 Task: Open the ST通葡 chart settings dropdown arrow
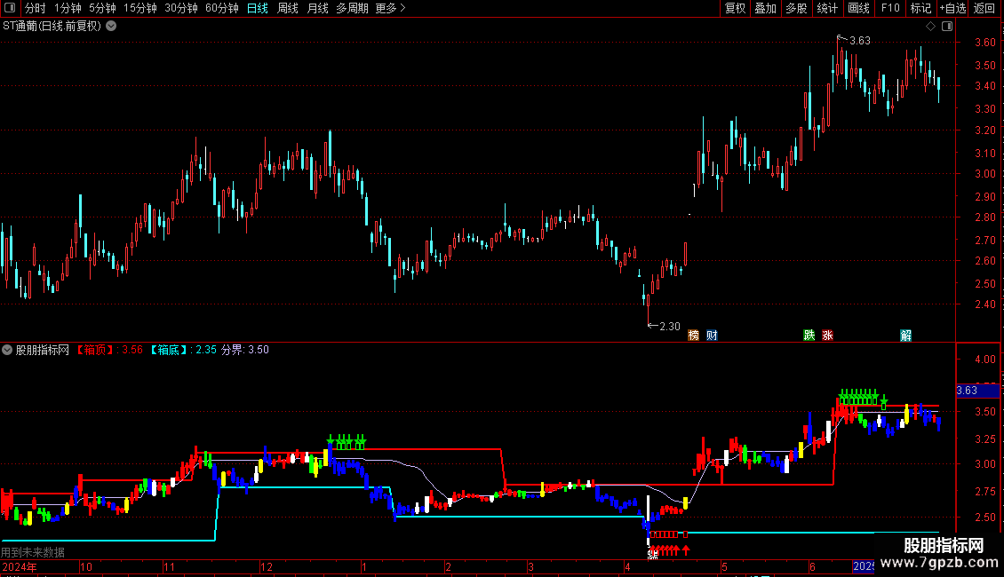pos(111,27)
